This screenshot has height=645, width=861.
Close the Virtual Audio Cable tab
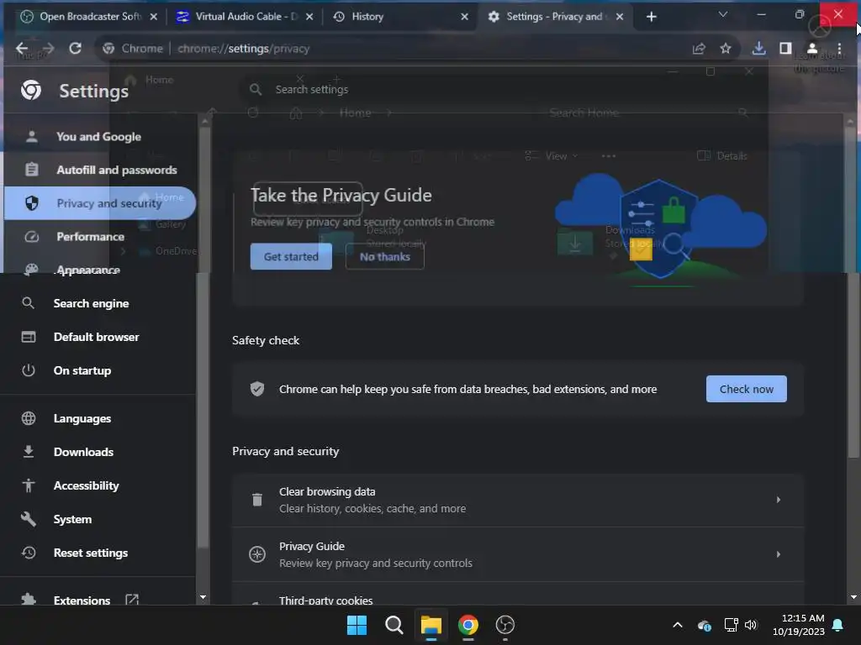click(x=309, y=17)
